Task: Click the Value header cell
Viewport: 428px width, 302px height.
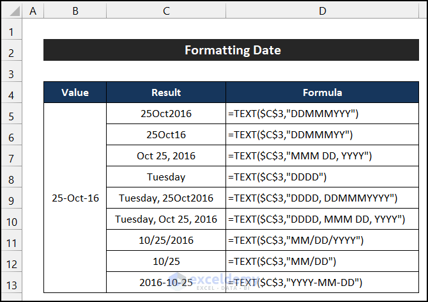Action: (x=75, y=93)
